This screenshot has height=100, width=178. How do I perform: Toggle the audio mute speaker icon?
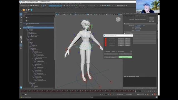(152, 94)
